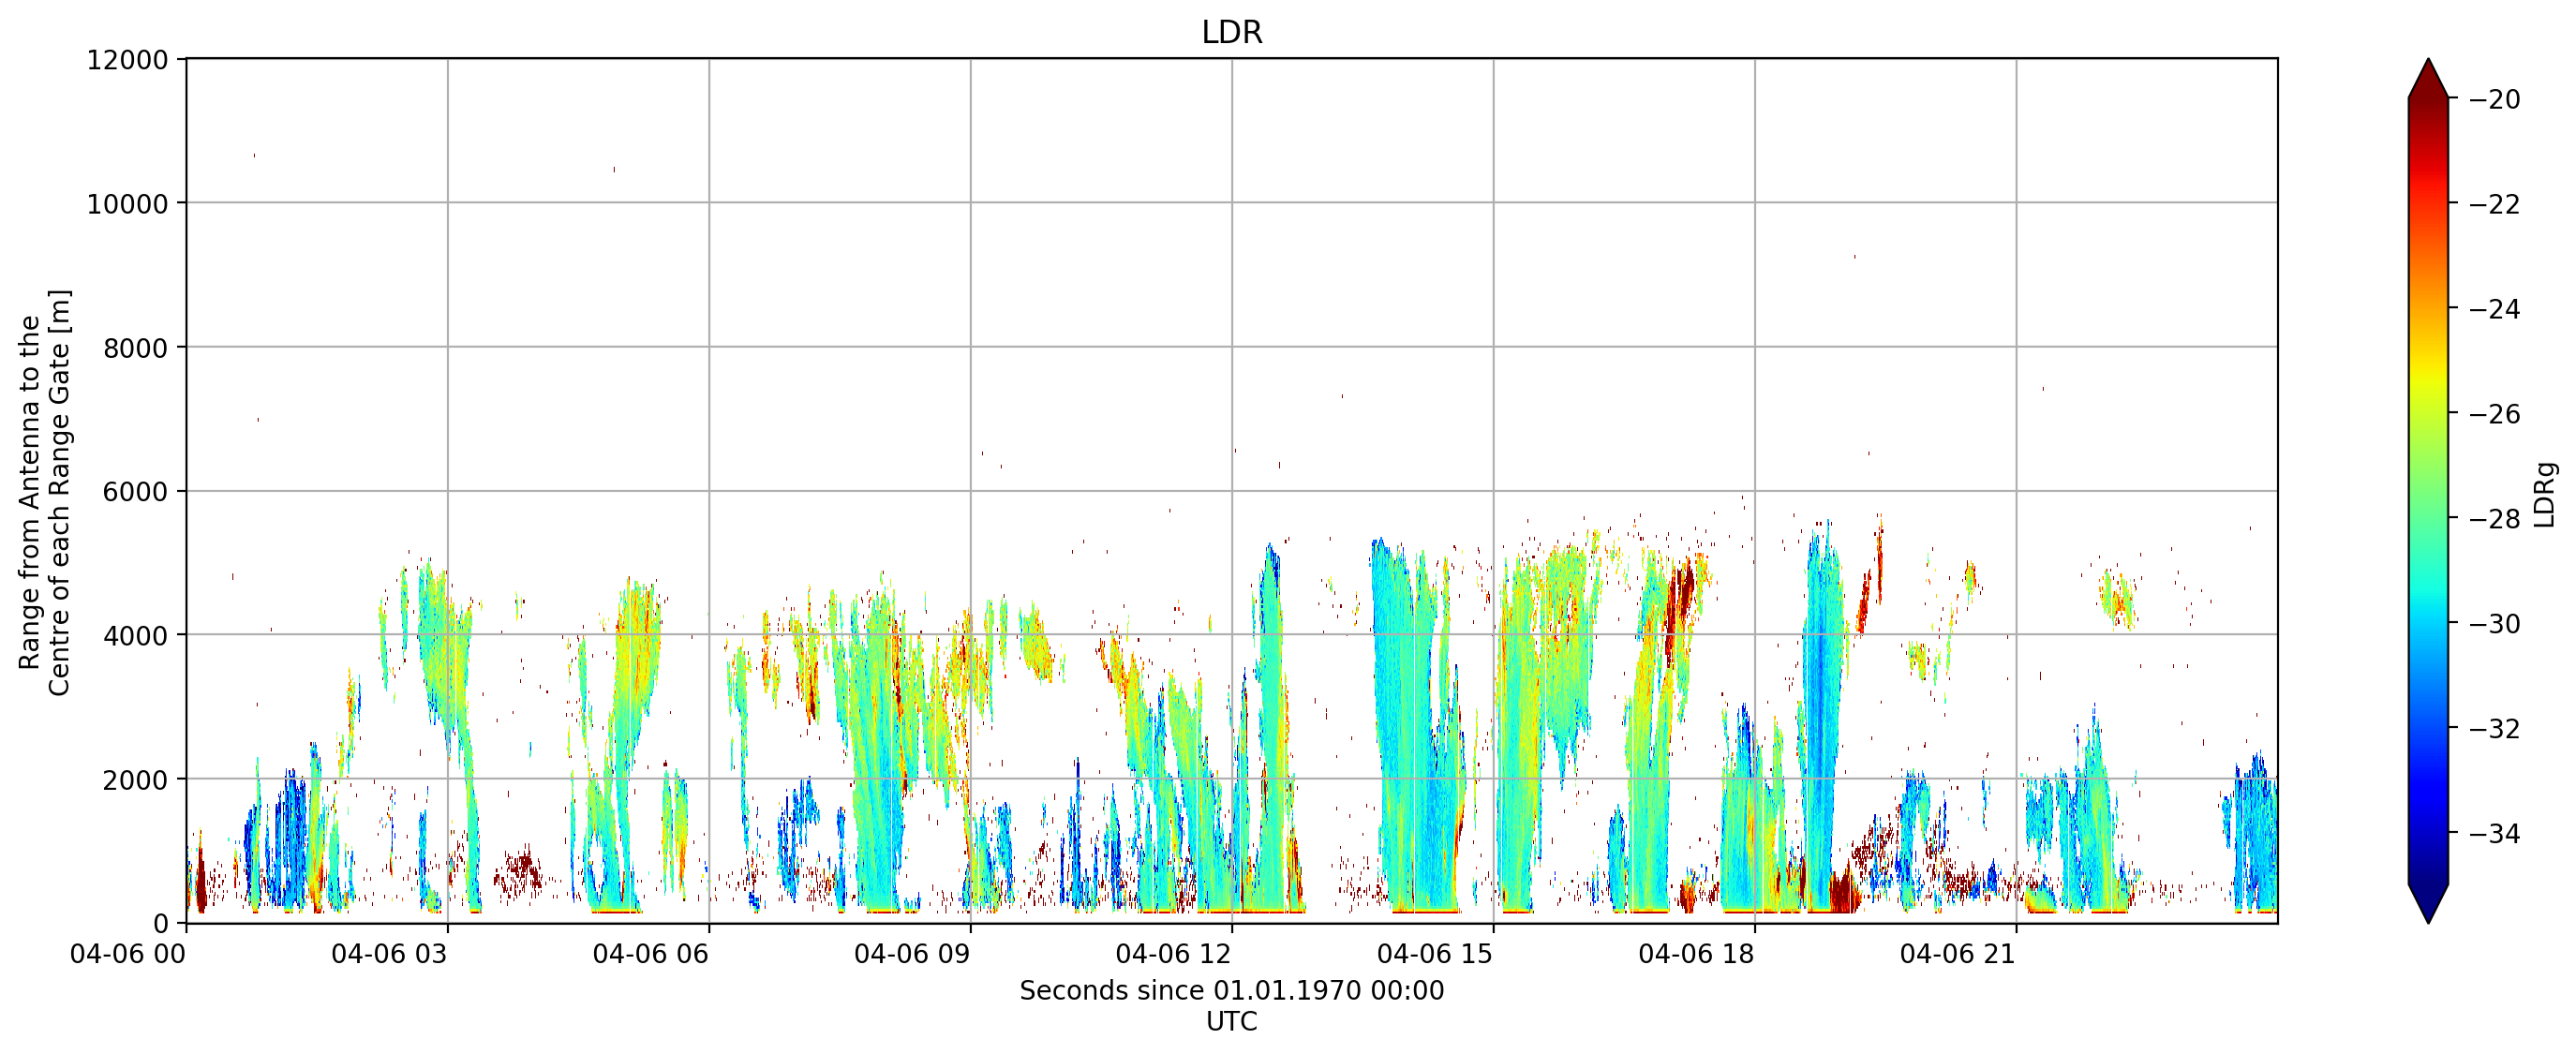
Task: Click the y-axis tick label 12000
Action: [128, 61]
